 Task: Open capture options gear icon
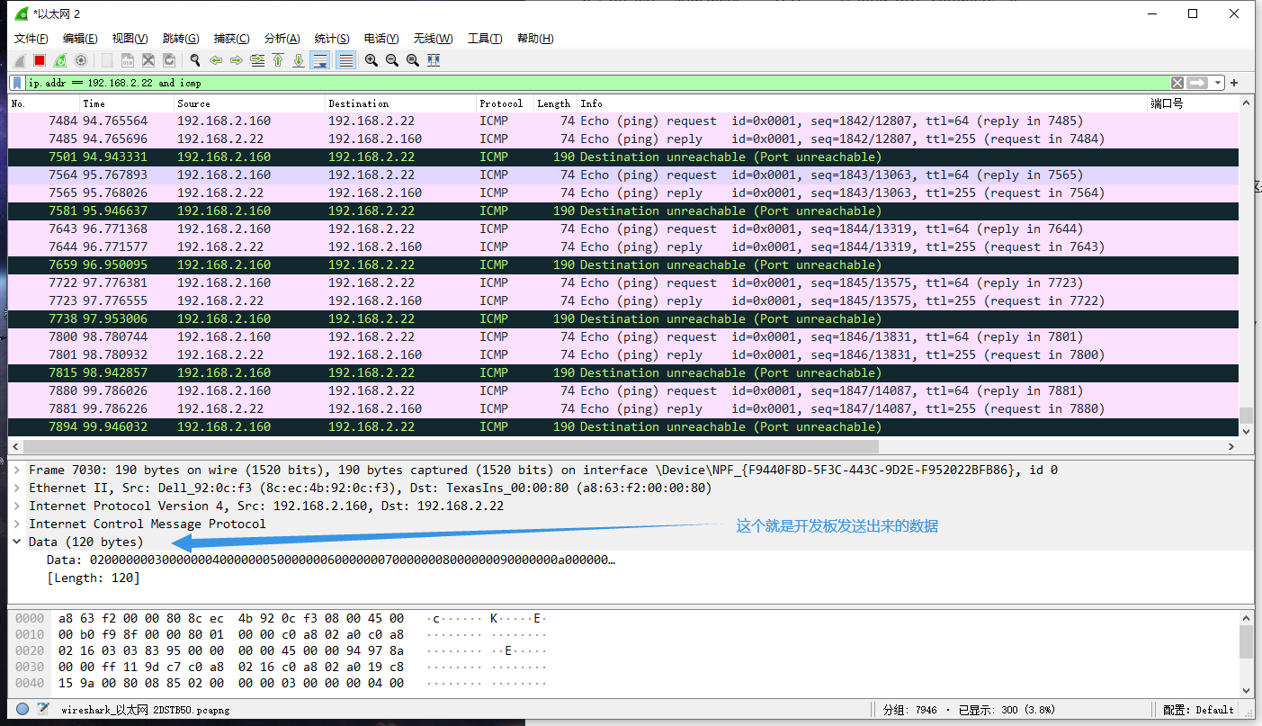pos(81,60)
